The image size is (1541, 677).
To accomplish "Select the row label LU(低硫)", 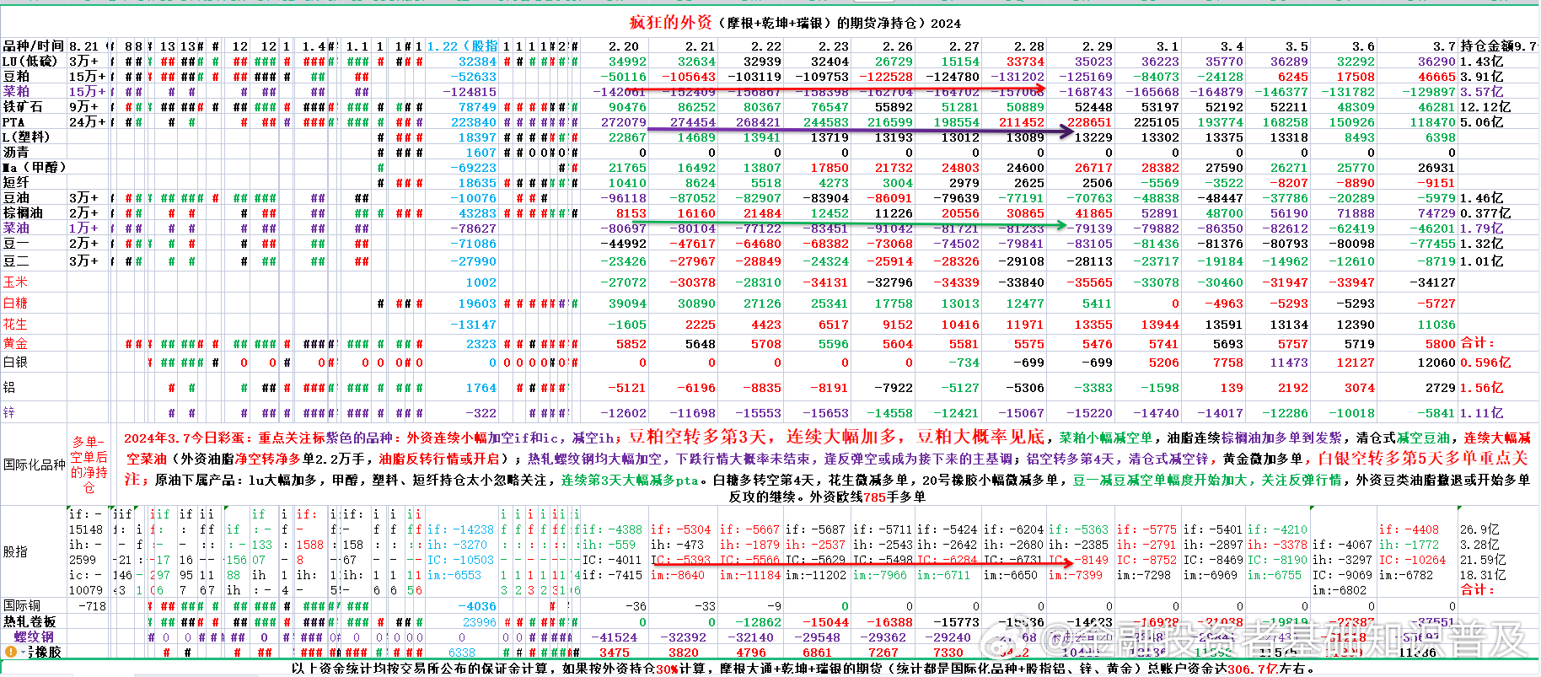I will pyautogui.click(x=30, y=62).
